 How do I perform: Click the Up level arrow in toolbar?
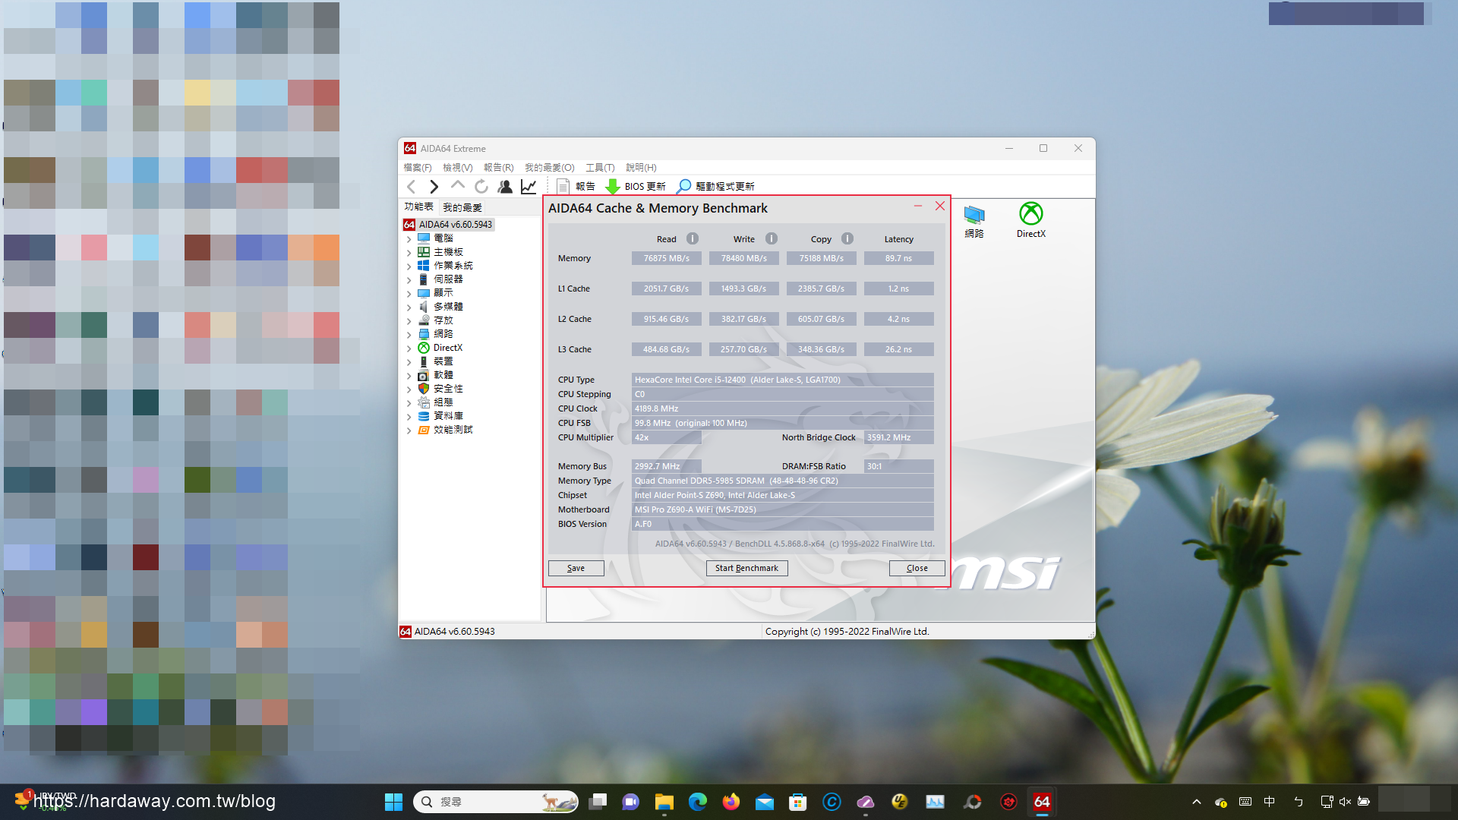(x=457, y=185)
